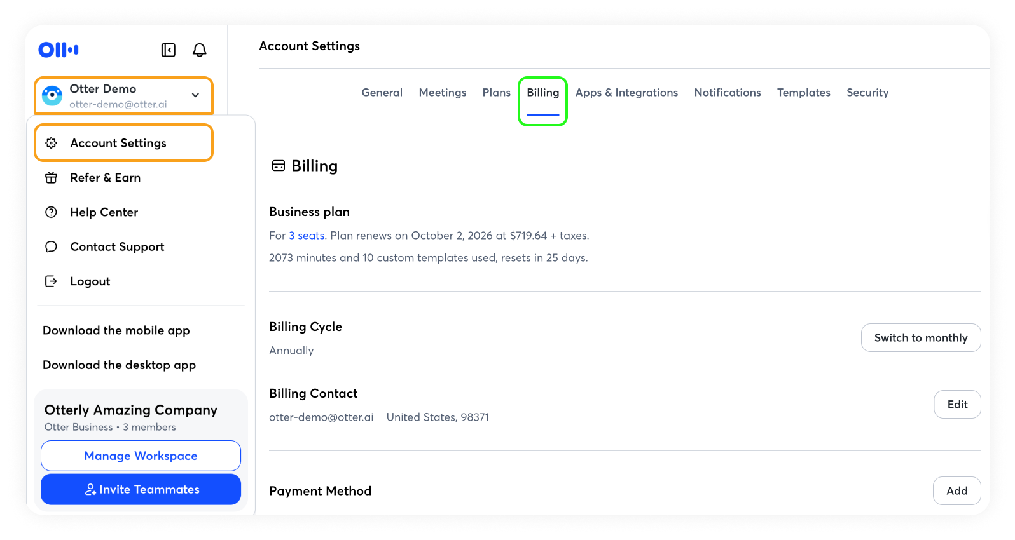Screen dimensions: 1015x540
Task: Collapse the sidebar panel icon
Action: tap(169, 50)
